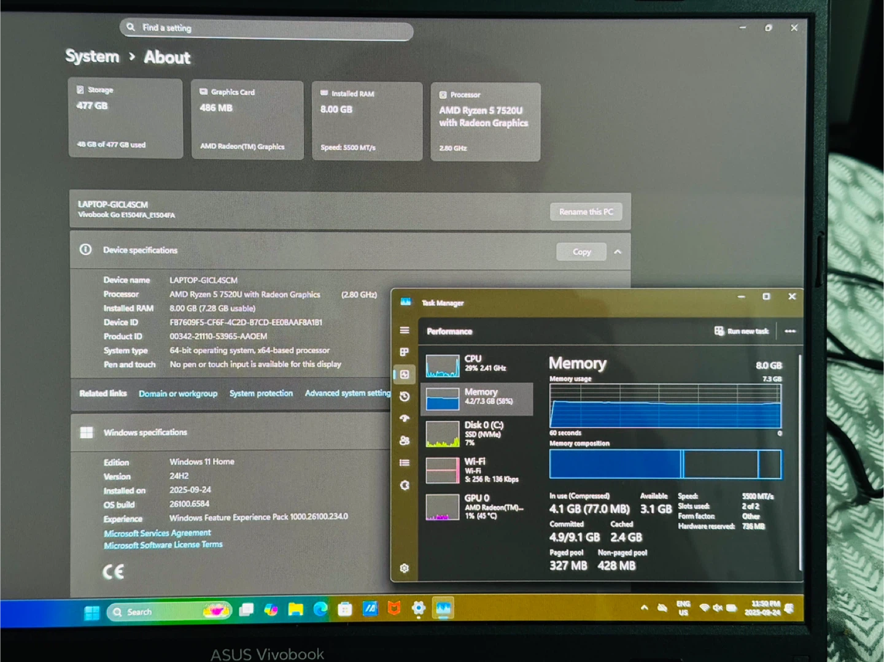Image resolution: width=884 pixels, height=662 pixels.
Task: Open the Details page in Task Manager
Action: click(404, 463)
